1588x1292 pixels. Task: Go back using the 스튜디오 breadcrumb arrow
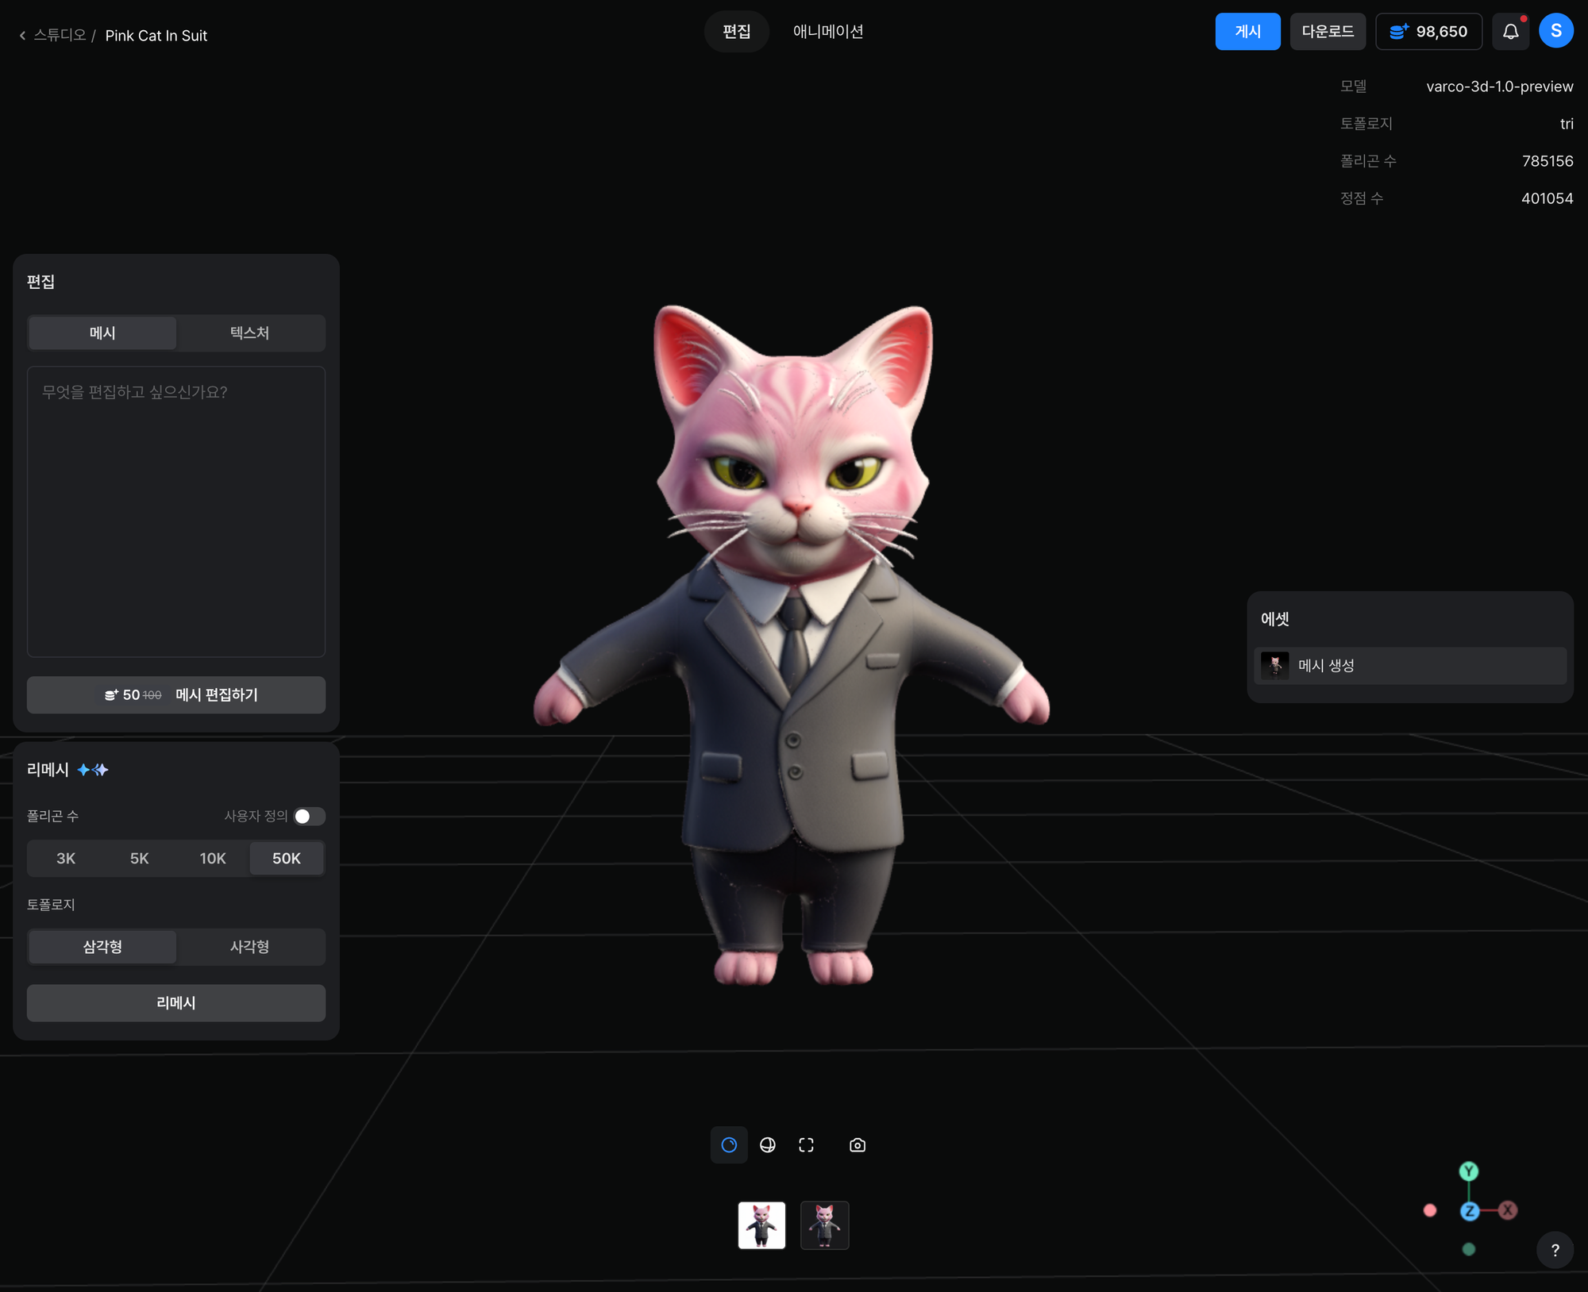tap(23, 36)
